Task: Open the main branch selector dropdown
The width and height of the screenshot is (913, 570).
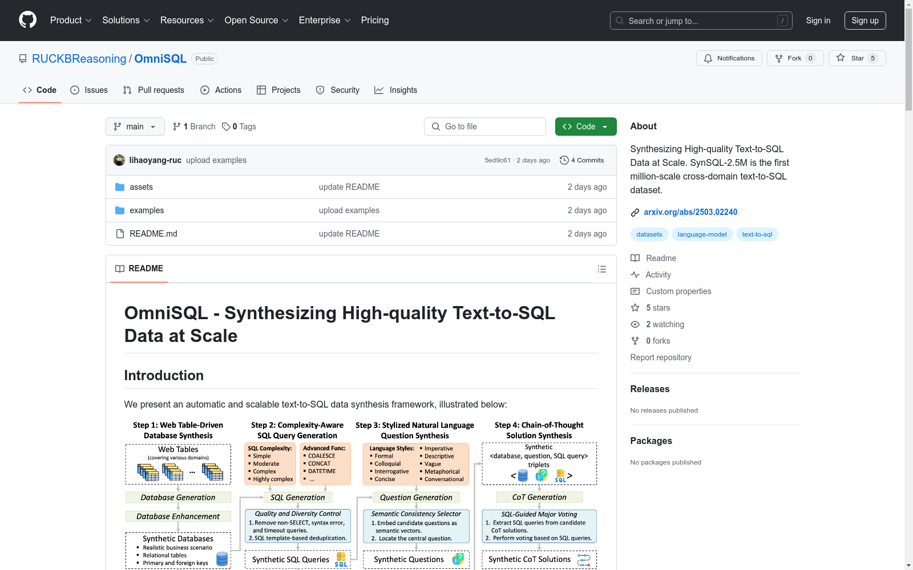Action: pyautogui.click(x=135, y=127)
